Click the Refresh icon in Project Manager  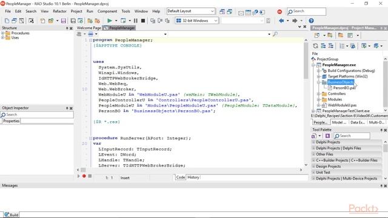coord(315,46)
